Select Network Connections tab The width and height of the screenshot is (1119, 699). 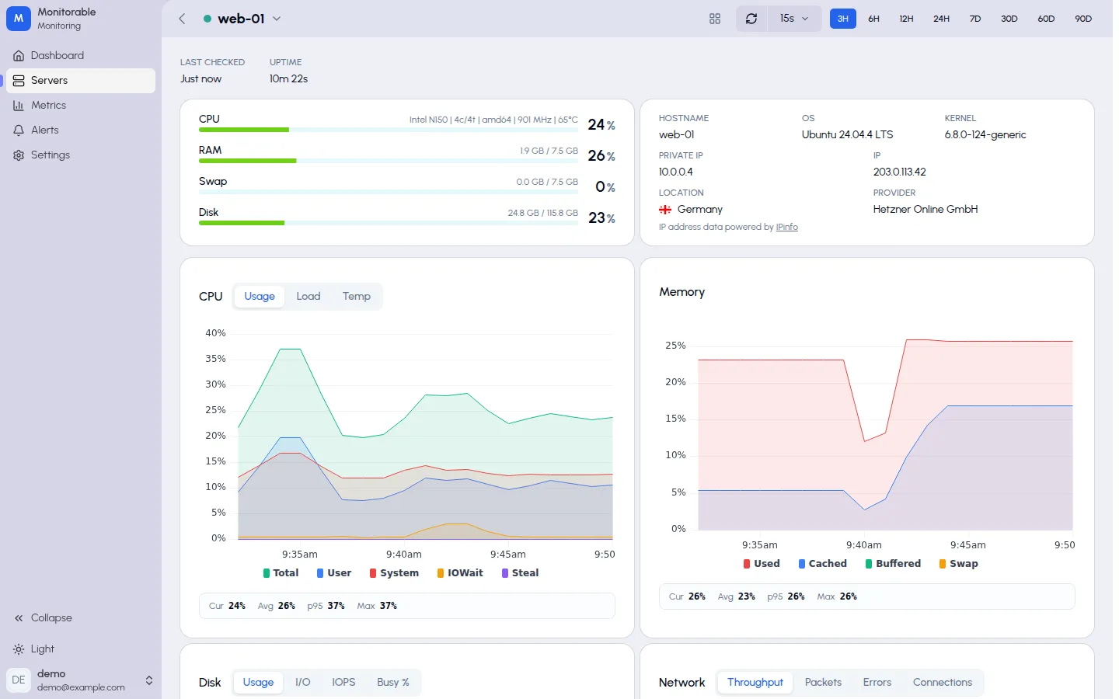pos(943,682)
